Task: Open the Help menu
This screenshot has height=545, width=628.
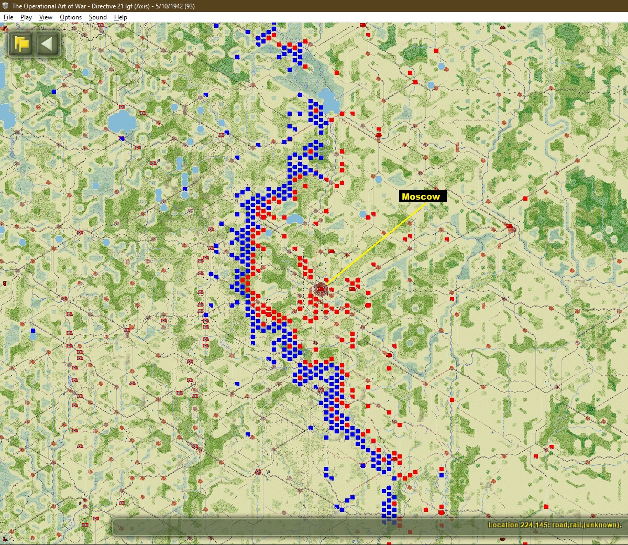Action: pyautogui.click(x=120, y=17)
